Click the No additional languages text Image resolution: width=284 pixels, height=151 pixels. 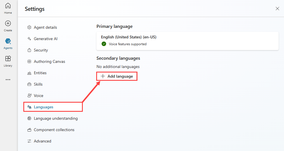pos(118,67)
